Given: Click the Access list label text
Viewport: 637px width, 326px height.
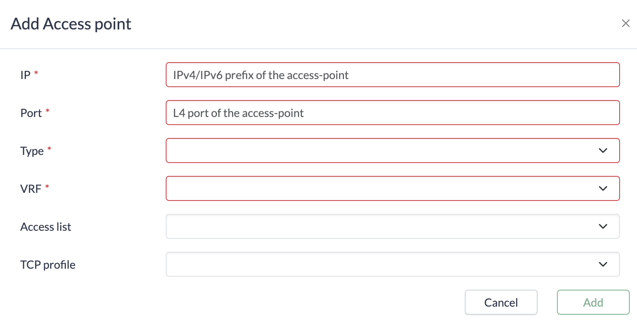Looking at the screenshot, I should pos(46,227).
